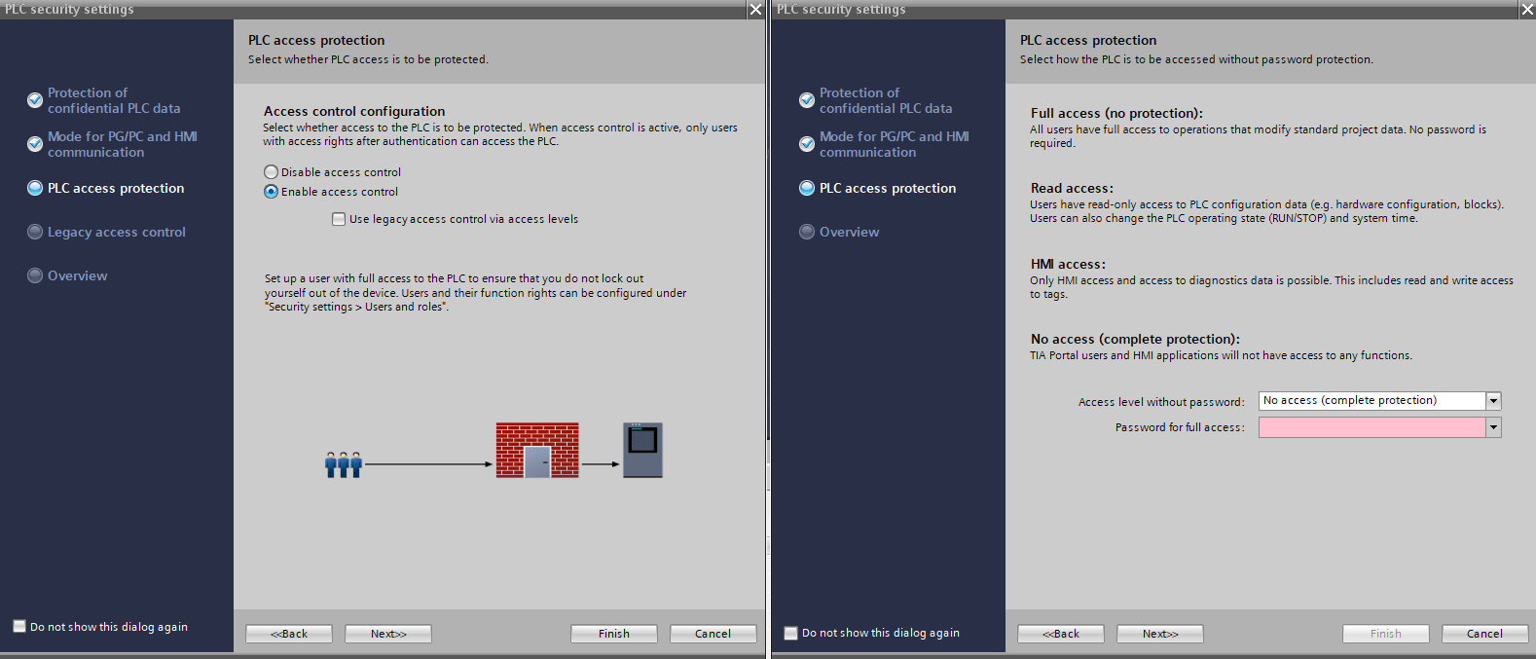The height and width of the screenshot is (659, 1536).
Task: Click checkmark icon for confidential PLC data, left dialog
Action: tap(35, 100)
